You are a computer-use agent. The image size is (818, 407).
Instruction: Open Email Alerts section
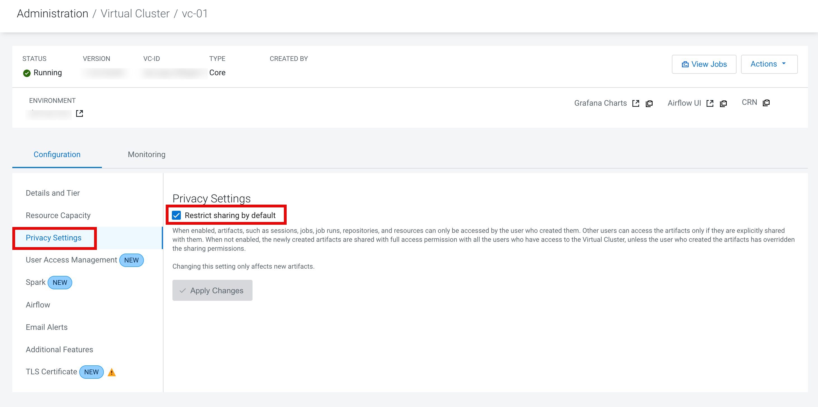[47, 327]
